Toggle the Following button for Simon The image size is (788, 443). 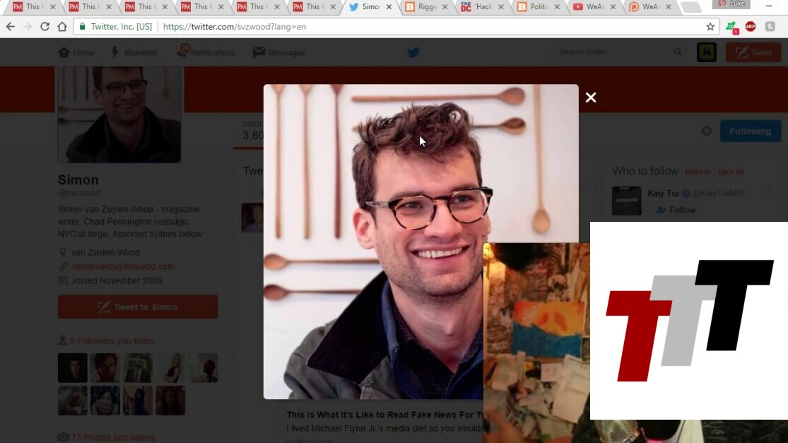point(750,131)
